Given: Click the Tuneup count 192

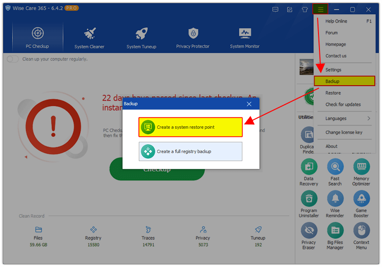Looking at the screenshot, I should coord(258,245).
